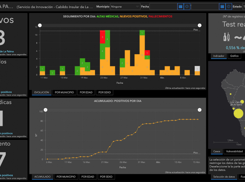The height and width of the screenshot is (182, 245).
Task: Click the test vial and syringe icon
Action: point(227,37)
